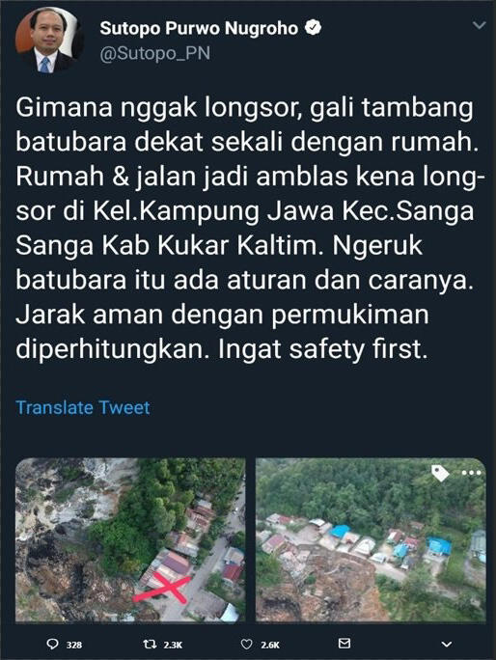Image resolution: width=496 pixels, height=660 pixels.
Task: Retweet this tweet using retweet icon
Action: coord(149,644)
